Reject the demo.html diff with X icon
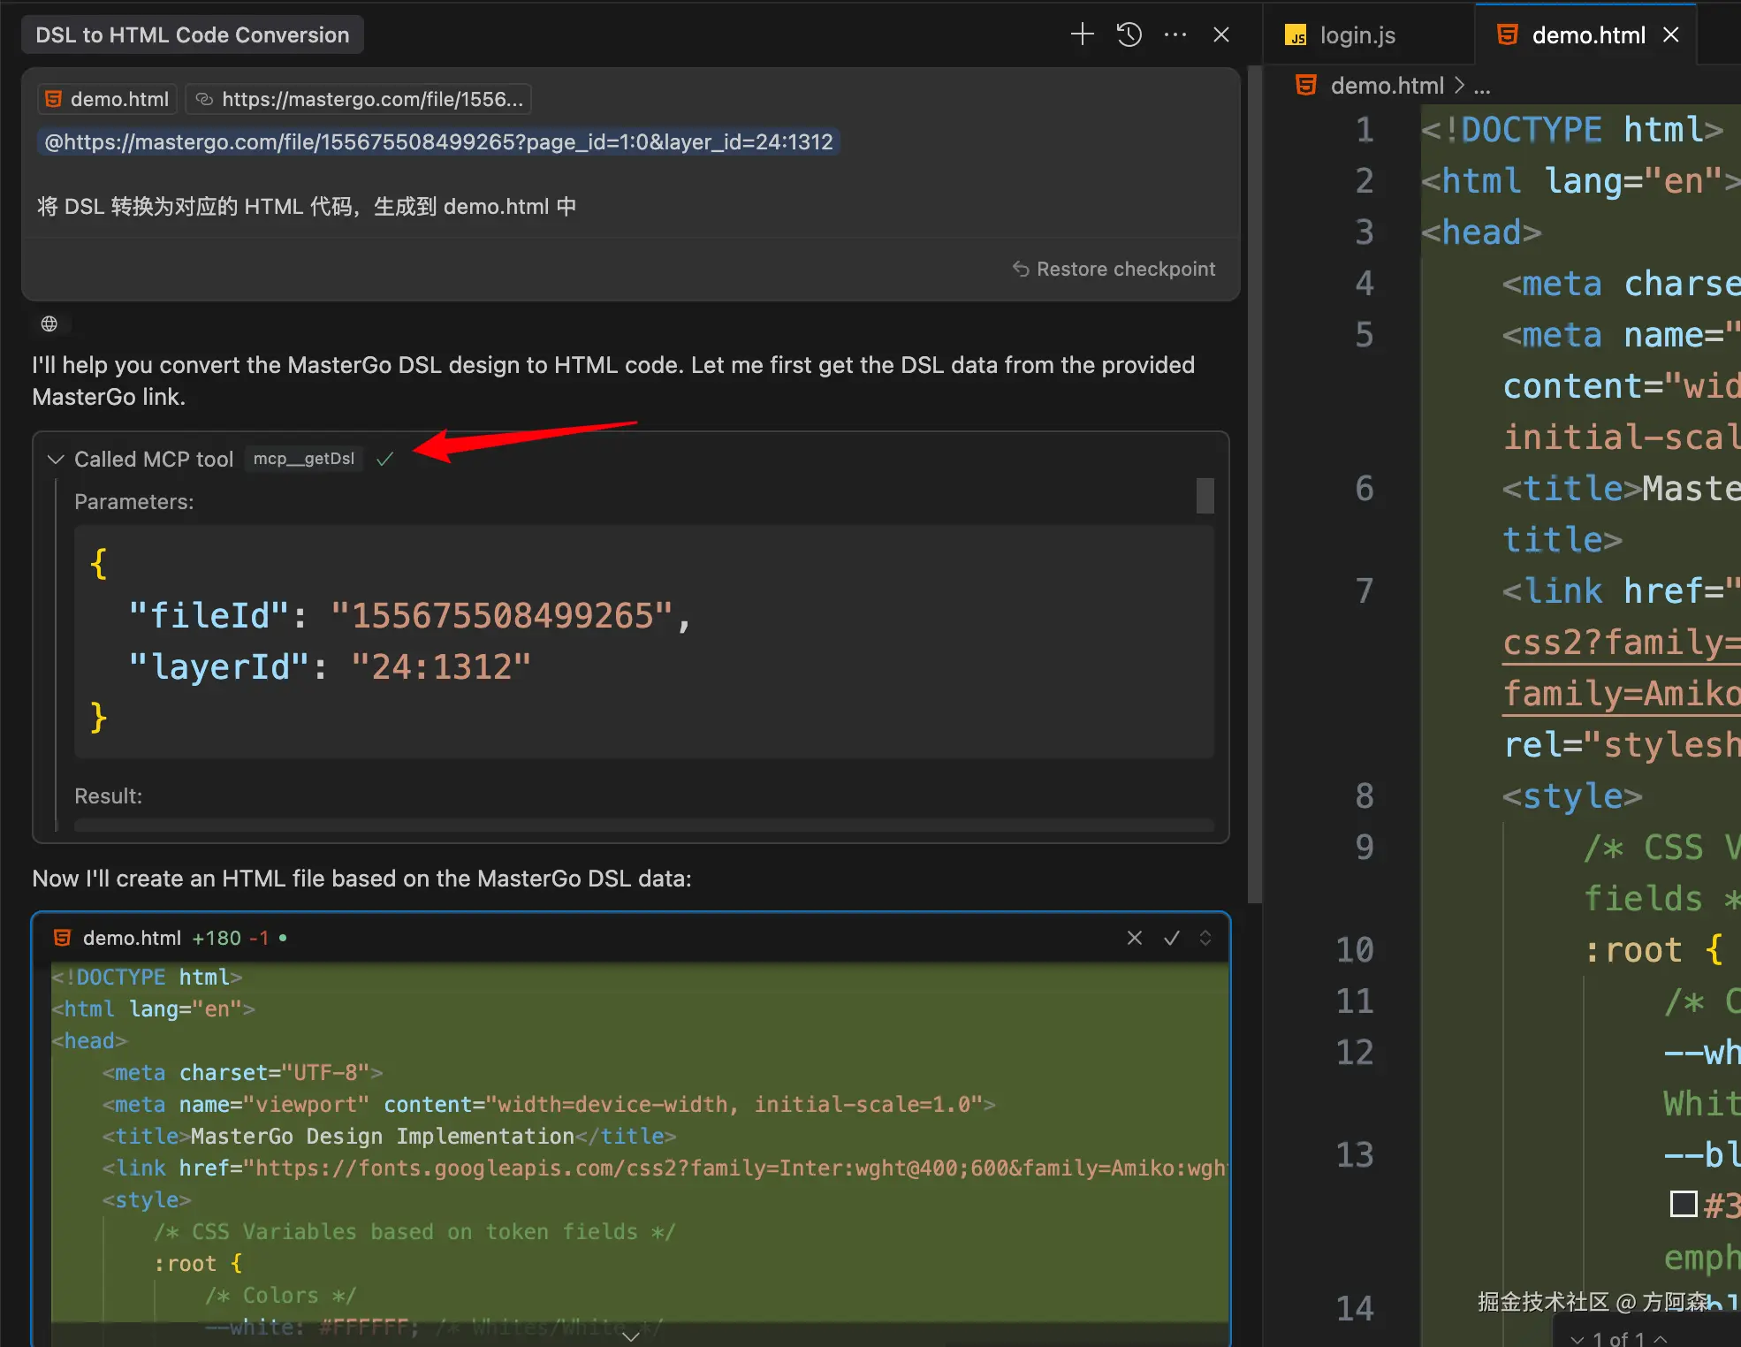The height and width of the screenshot is (1347, 1741). pos(1135,938)
